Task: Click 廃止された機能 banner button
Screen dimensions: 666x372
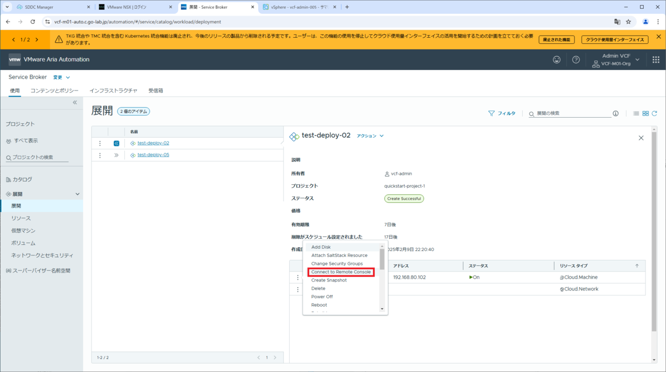Action: (557, 40)
